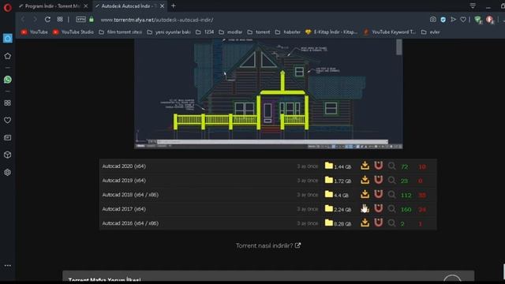
Task: Click the search magnifier for Autocad 2020
Action: tap(391, 166)
